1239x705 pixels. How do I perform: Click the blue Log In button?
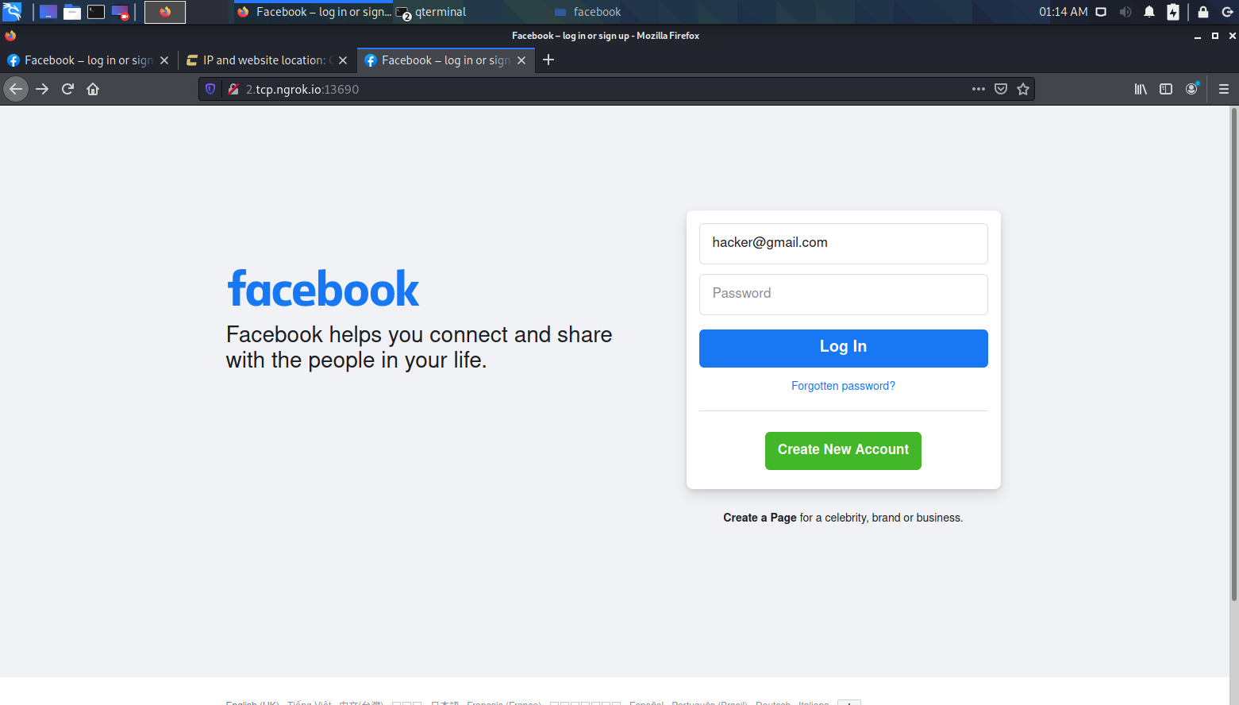coord(843,348)
